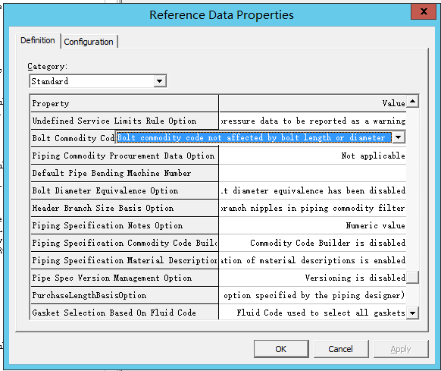
Task: Click the Apply button
Action: coord(401,349)
